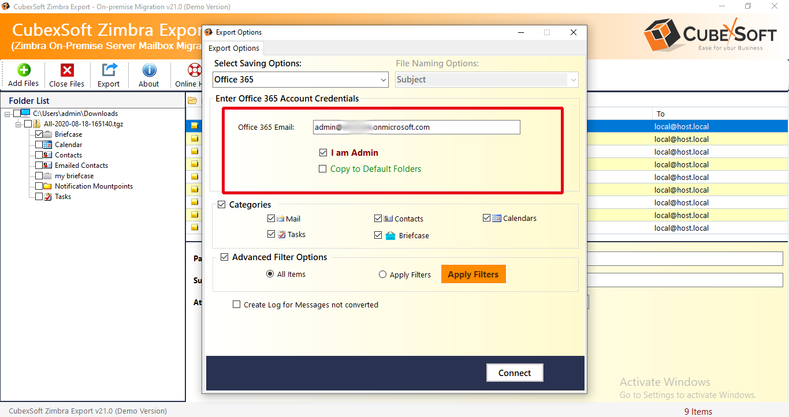Collapse the C:\Users\admin\Downloads tree node

click(8, 114)
